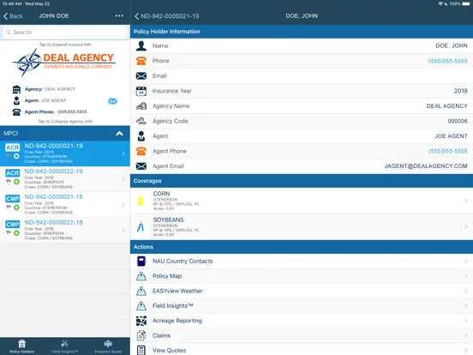Click the Field Insights map icon in Actions
The image size is (473, 355).
141,306
